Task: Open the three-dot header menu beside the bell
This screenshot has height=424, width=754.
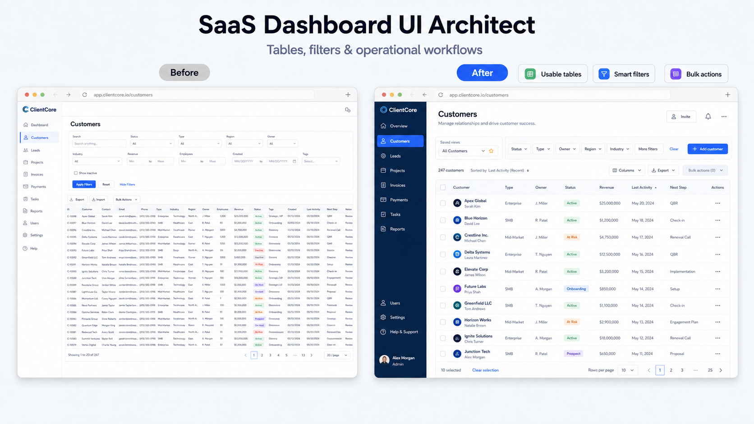Action: coord(724,117)
